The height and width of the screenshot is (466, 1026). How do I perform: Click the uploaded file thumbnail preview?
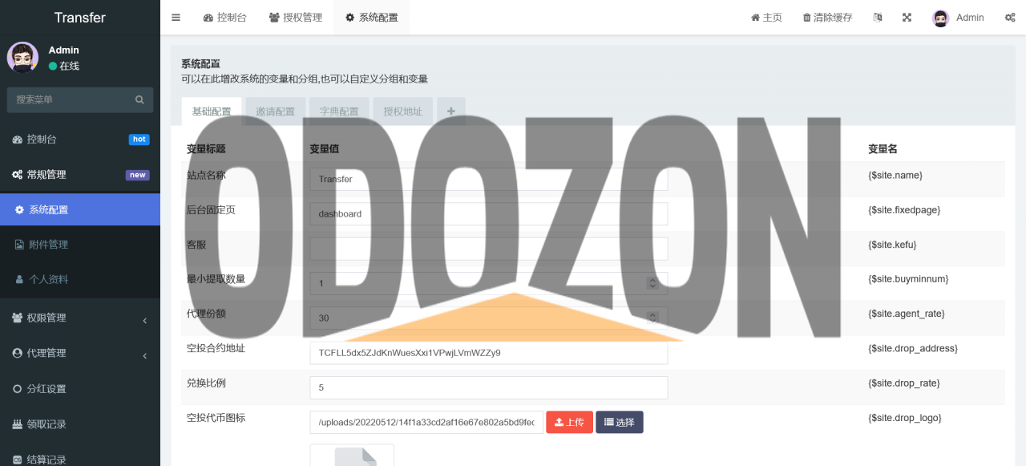coord(352,455)
